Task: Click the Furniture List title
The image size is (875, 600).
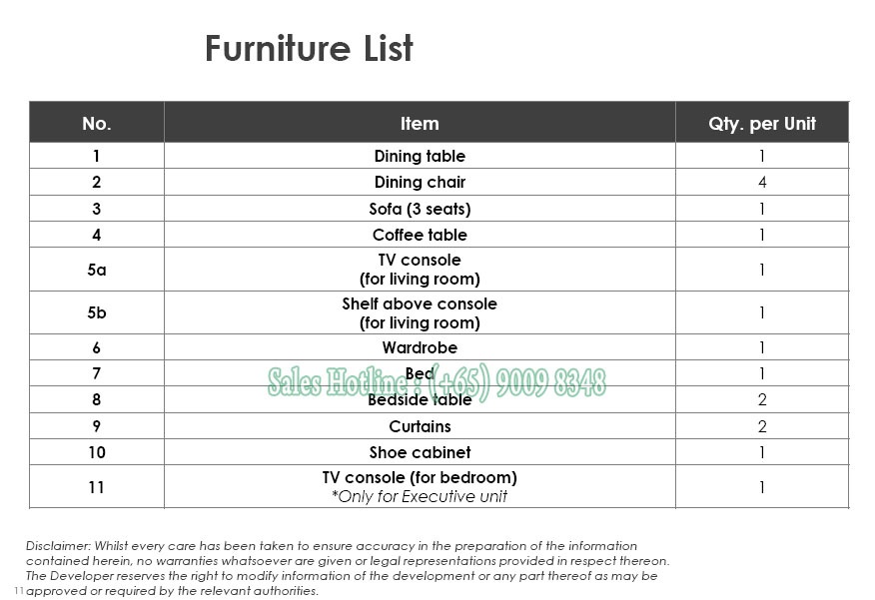Action: [x=309, y=49]
